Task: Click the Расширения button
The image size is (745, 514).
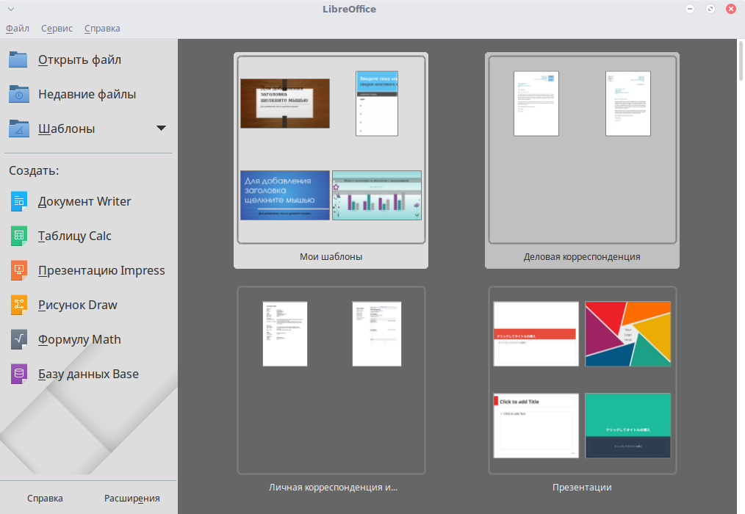Action: 132,499
